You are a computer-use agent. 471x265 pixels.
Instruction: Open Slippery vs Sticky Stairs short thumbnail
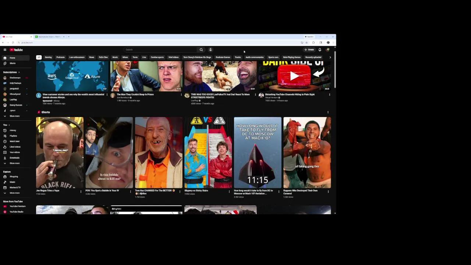(x=208, y=153)
